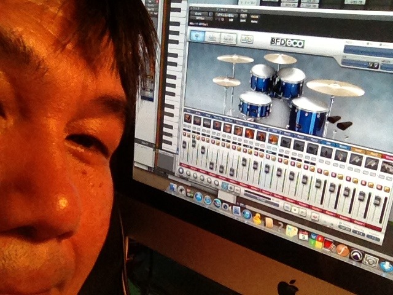Launch the yellow duck app in the Dock
This screenshot has width=393, height=295.
(257, 218)
